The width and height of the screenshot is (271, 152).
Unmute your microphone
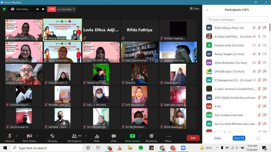point(10,138)
